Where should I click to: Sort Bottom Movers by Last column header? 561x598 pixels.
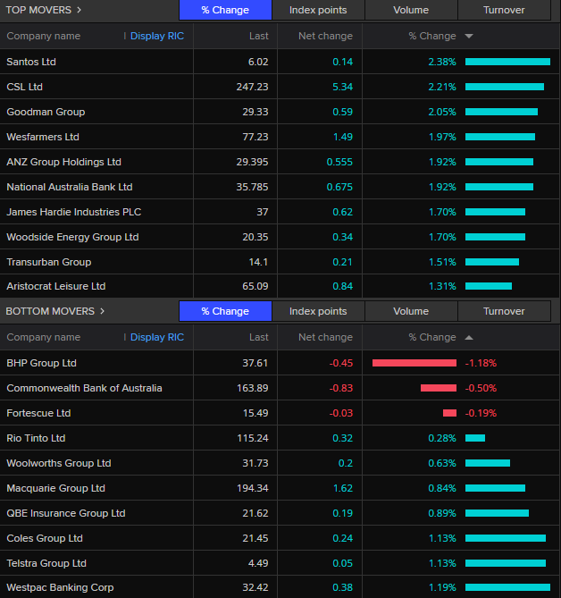pyautogui.click(x=259, y=337)
